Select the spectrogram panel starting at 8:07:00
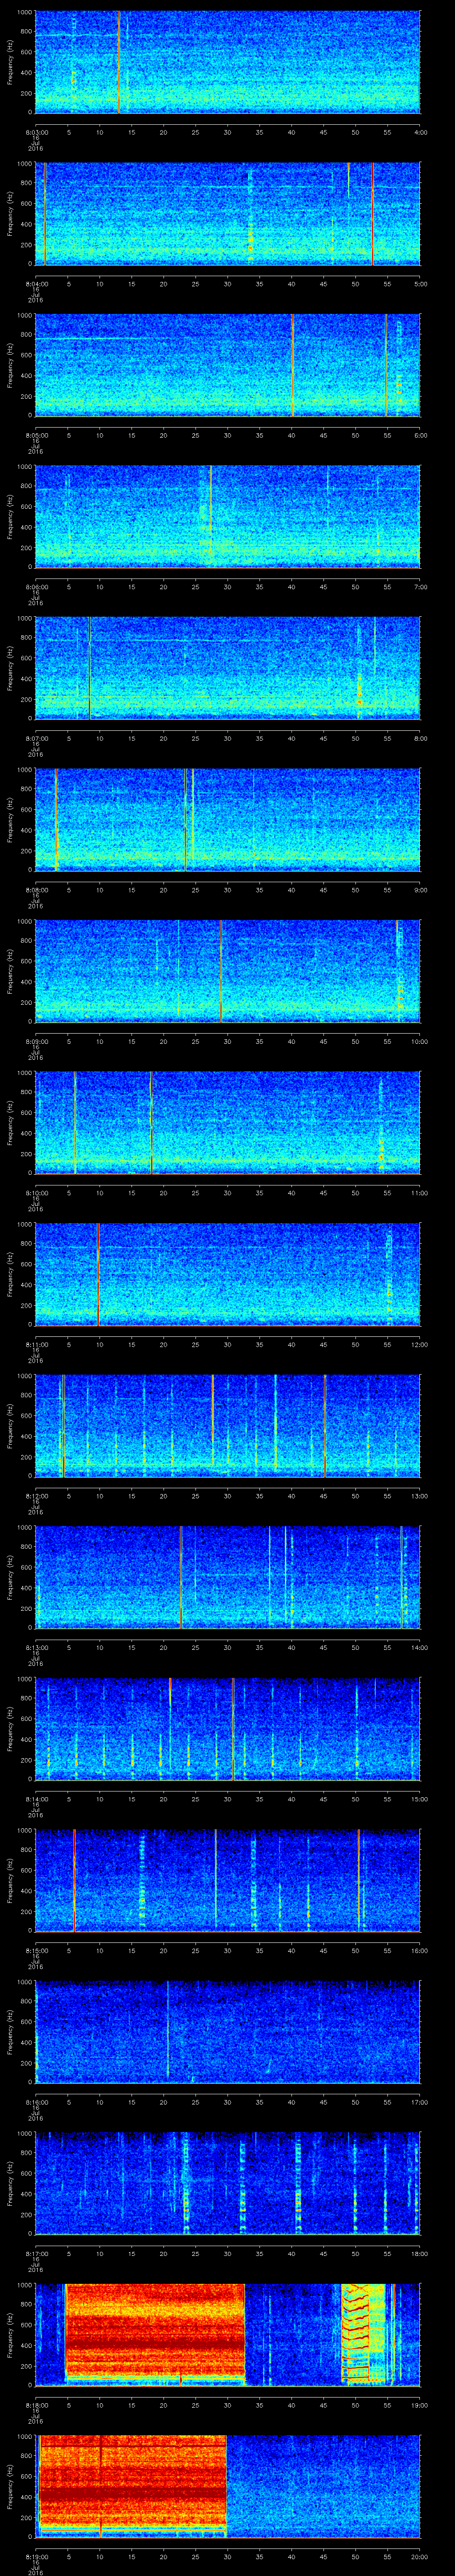The image size is (455, 2576). tap(228, 668)
